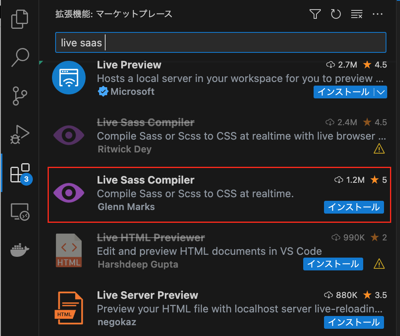Install the Live Server Preview extension

[354, 322]
